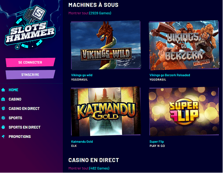Open the Casino menu item

(15, 99)
